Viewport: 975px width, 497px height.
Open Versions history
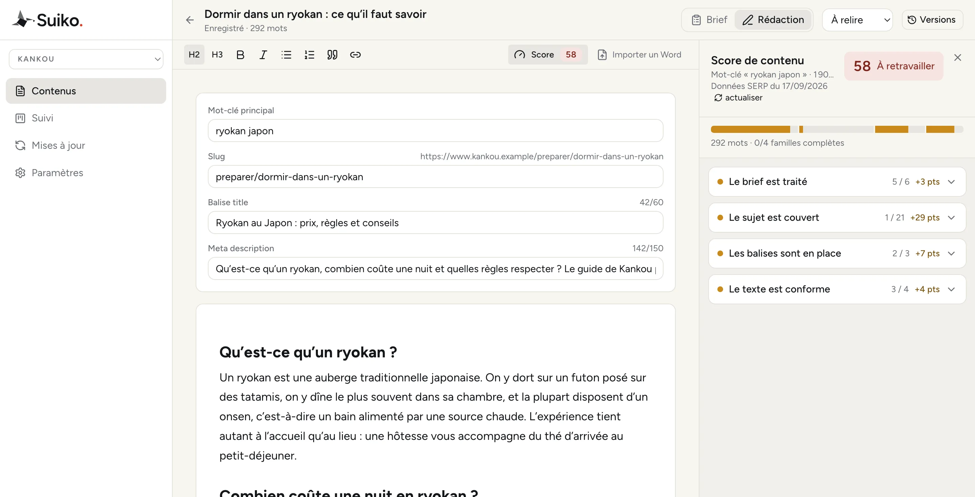coord(932,20)
